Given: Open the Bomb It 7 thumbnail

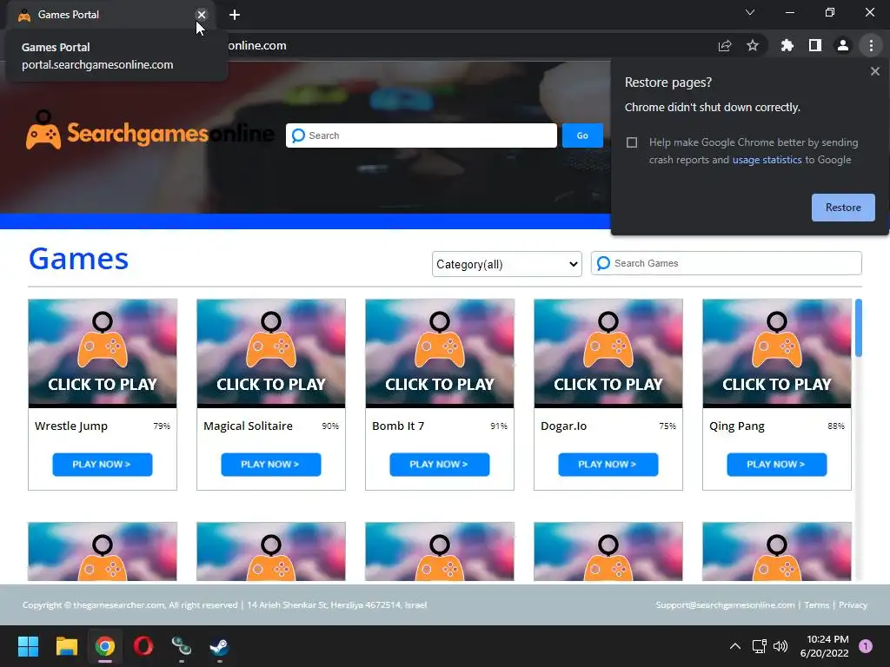Looking at the screenshot, I should coord(440,353).
